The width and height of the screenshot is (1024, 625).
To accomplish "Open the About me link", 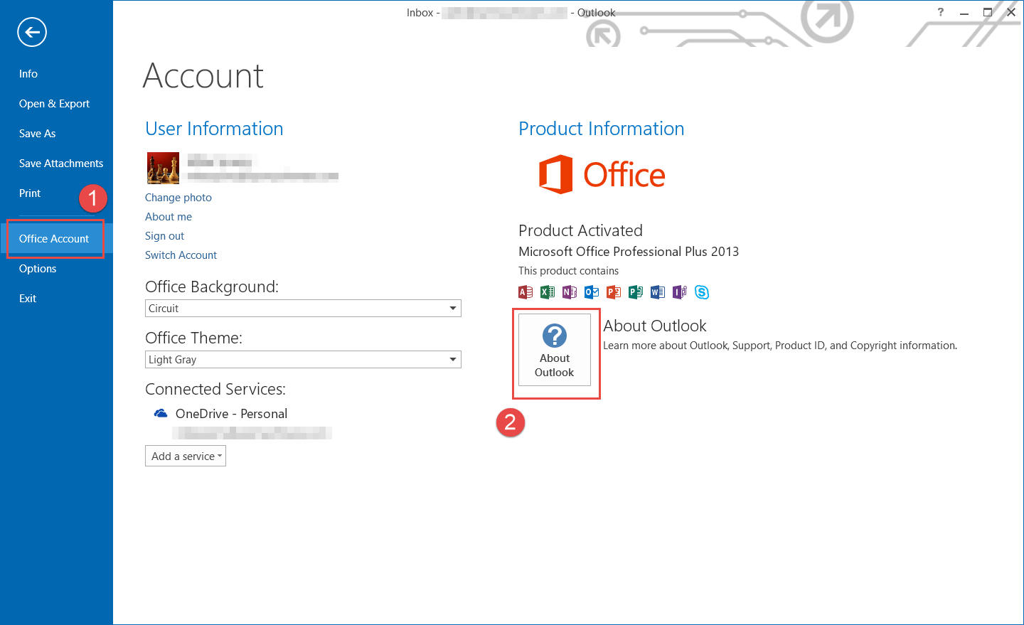I will pos(169,217).
